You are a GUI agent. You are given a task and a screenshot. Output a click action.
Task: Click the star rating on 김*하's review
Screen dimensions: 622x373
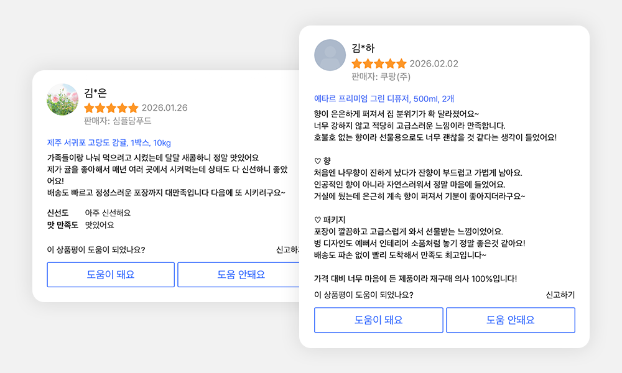pyautogui.click(x=378, y=63)
